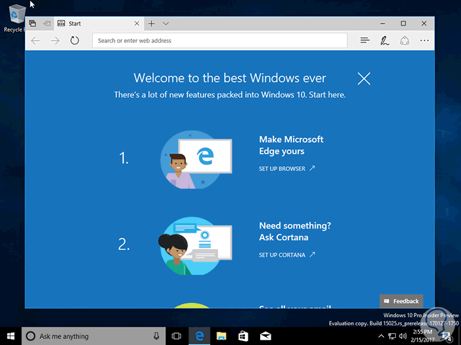Show hidden system tray icons

tap(381, 336)
